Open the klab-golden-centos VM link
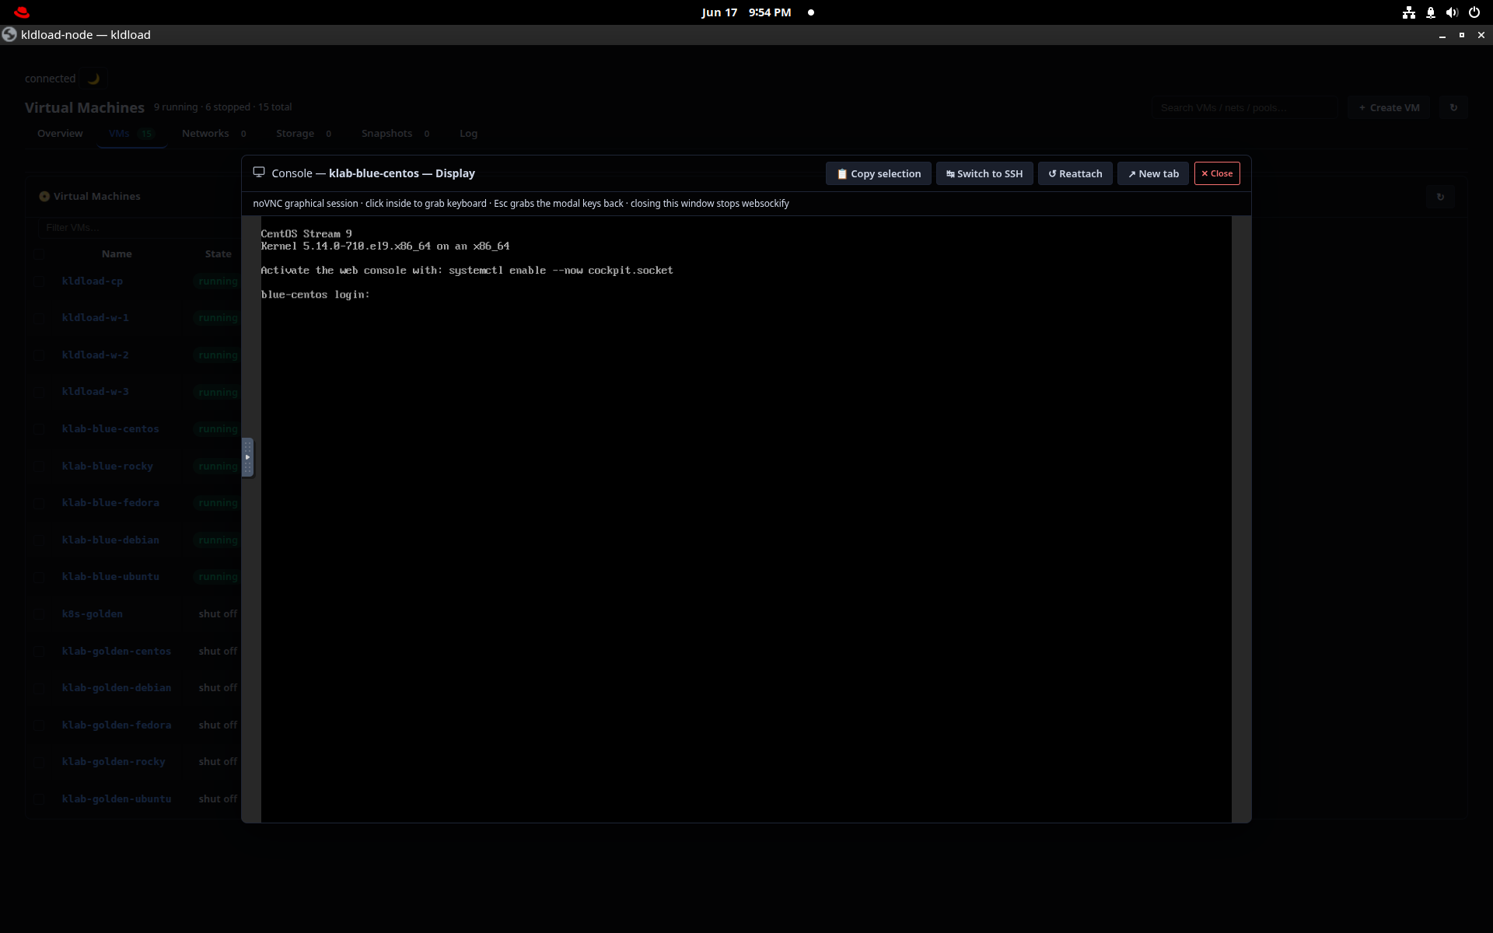 (117, 652)
